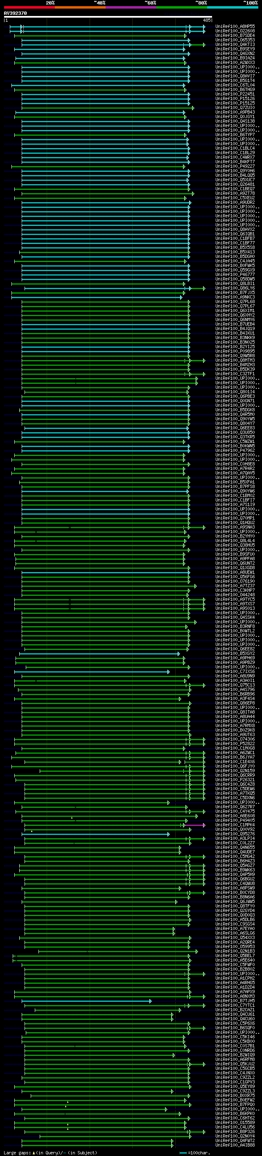Select the UniRef100_B4KFT7 label
This screenshot has height=1156, width=262.
tap(235, 162)
